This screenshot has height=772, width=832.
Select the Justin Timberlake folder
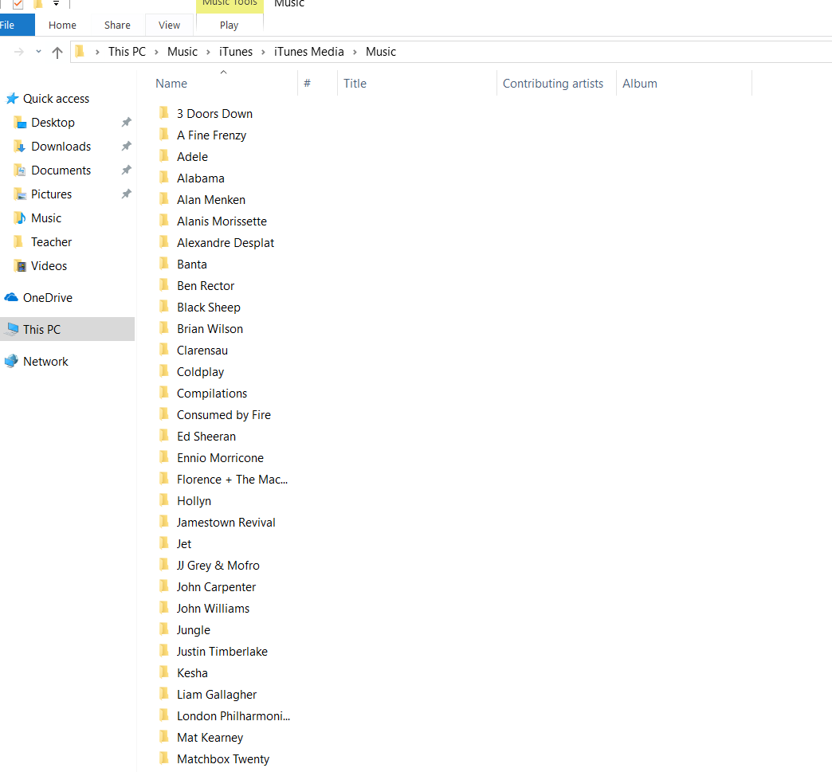coord(222,652)
